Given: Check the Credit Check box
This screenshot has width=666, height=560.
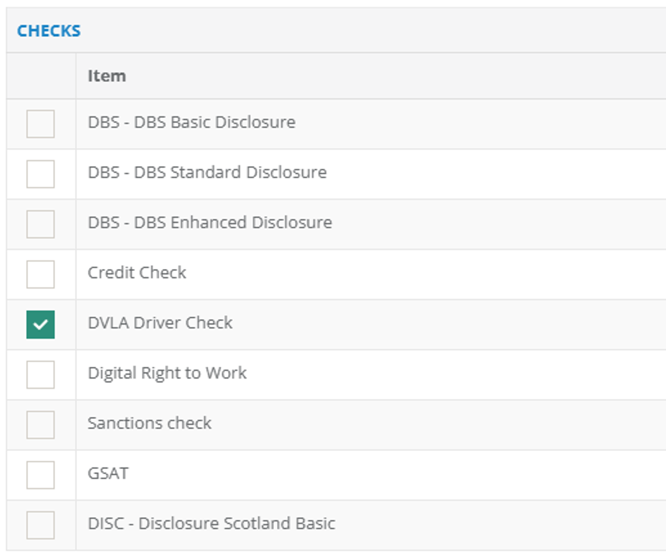Looking at the screenshot, I should point(40,274).
